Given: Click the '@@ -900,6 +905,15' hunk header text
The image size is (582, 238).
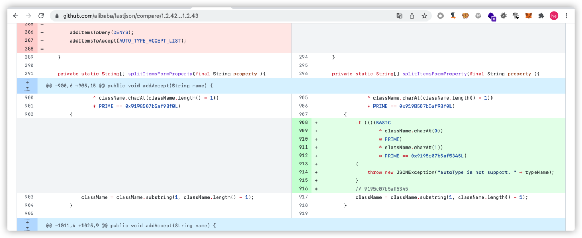Looking at the screenshot, I should (x=129, y=86).
